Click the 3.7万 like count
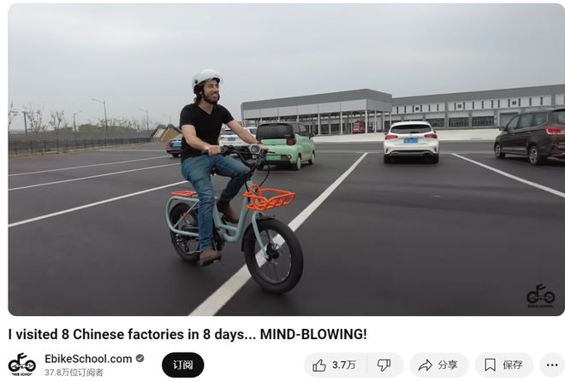Screen dimensions: 565x381 344,365
